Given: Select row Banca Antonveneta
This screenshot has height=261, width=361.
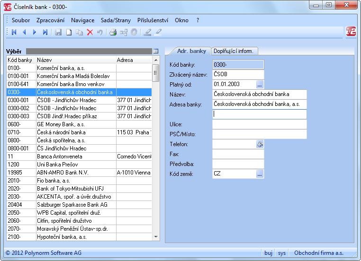Looking at the screenshot, I should 79,157.
